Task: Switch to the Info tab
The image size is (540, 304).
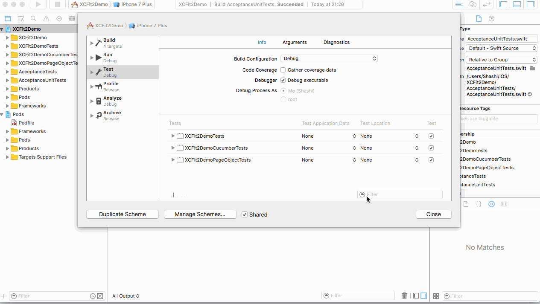Action: (262, 42)
